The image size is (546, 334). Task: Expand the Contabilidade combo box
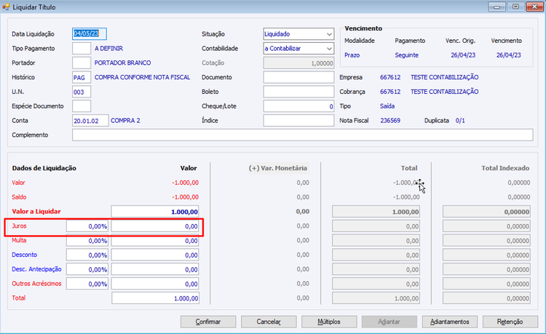click(328, 49)
